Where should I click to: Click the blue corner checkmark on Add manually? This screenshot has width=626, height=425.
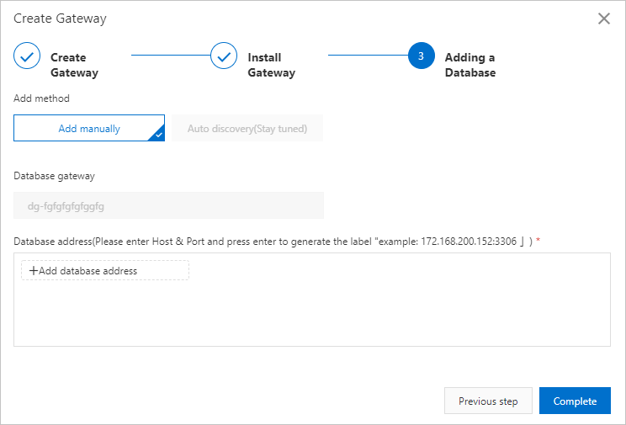pos(158,134)
